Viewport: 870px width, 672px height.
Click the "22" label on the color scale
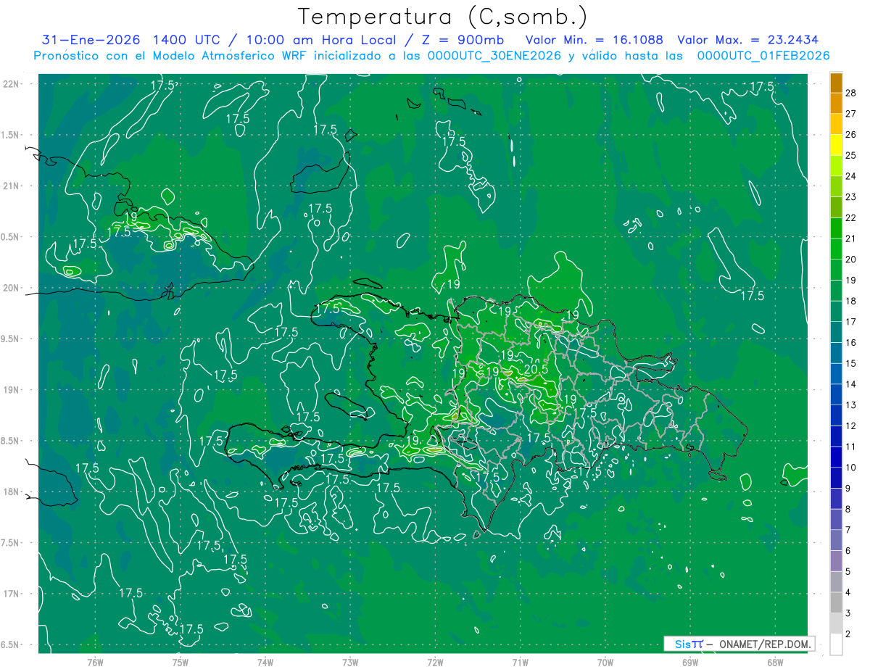tap(851, 218)
